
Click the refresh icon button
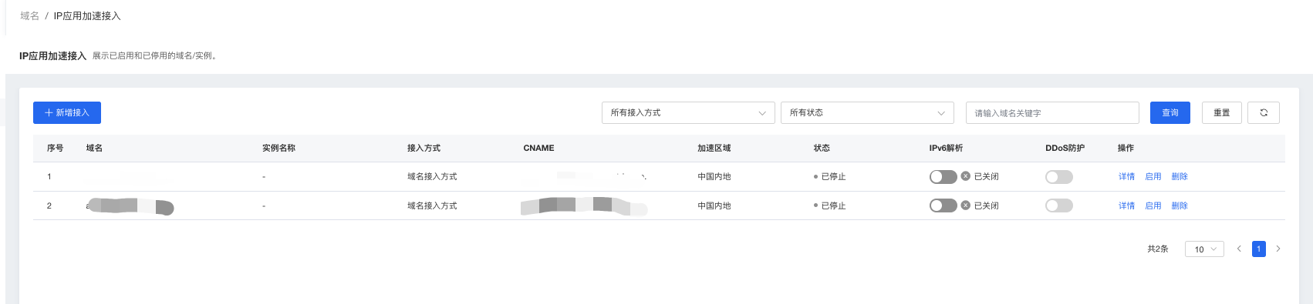1264,112
